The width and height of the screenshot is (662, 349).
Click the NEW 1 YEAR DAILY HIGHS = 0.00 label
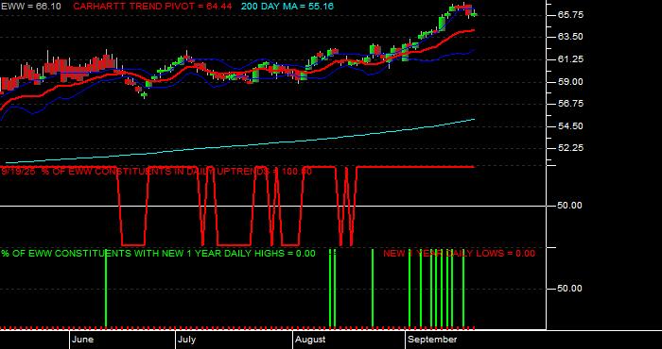158,254
